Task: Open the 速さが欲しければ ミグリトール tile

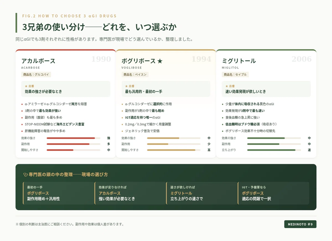Action: click(202, 193)
